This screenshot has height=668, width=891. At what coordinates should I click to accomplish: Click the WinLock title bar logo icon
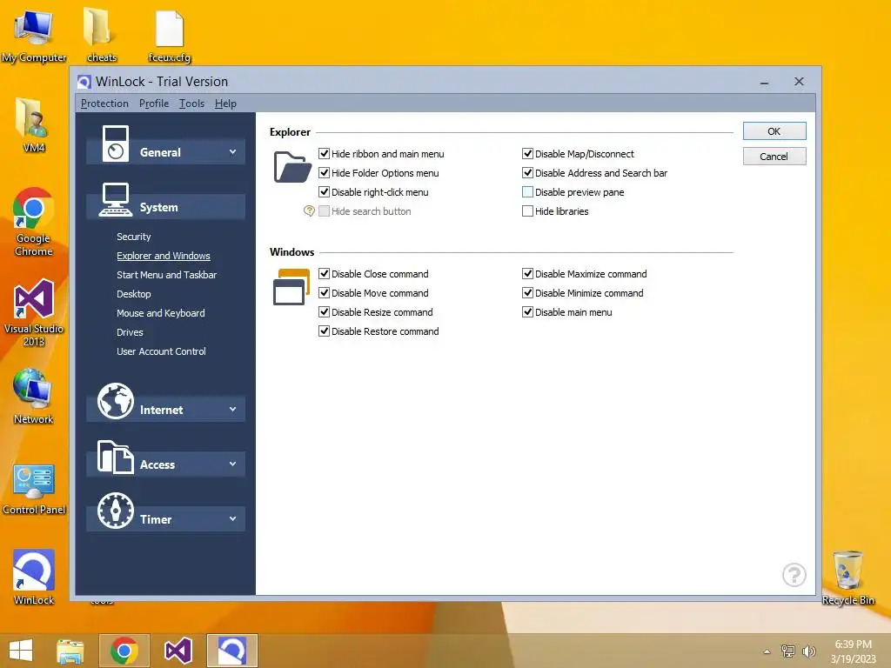(x=84, y=82)
